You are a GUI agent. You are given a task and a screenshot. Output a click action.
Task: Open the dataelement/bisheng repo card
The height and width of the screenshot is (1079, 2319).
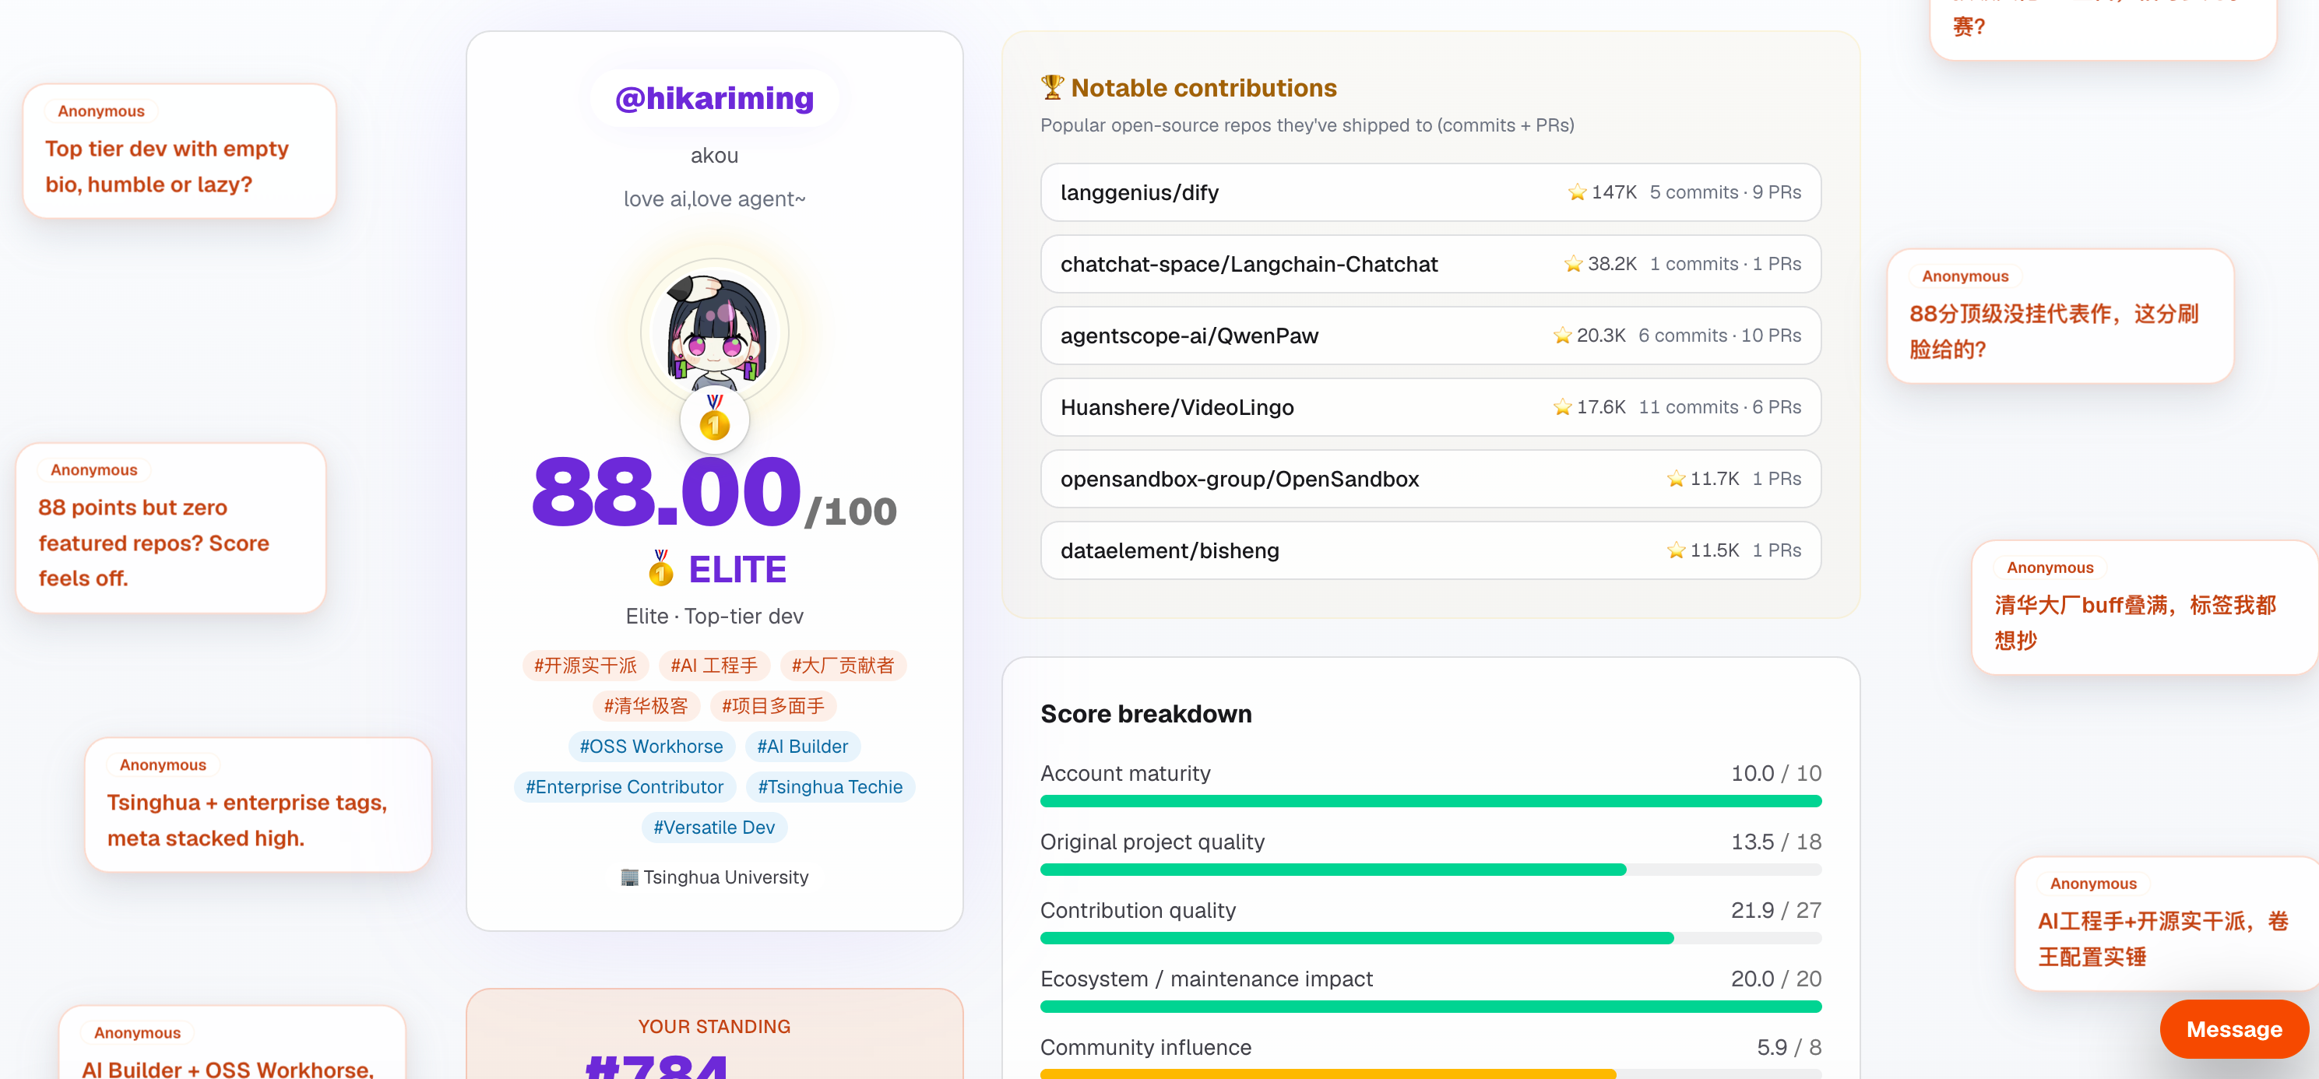(1430, 550)
